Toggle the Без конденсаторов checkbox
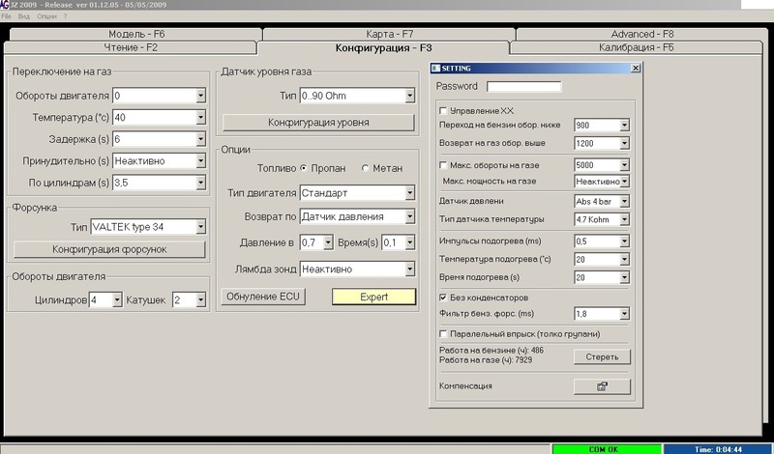 (x=444, y=298)
